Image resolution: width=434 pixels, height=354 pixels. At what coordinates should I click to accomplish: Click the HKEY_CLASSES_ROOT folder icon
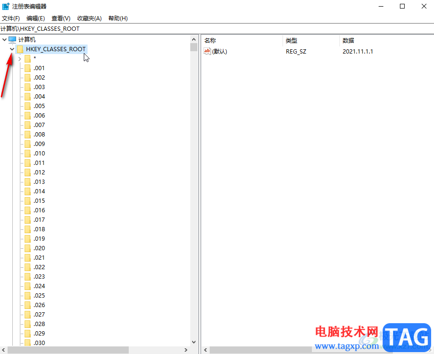[20, 49]
